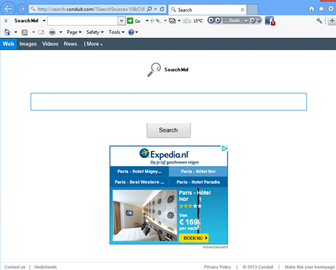Screen dimensions: 336x270
Task: Switch to the Images tab
Action: point(28,44)
